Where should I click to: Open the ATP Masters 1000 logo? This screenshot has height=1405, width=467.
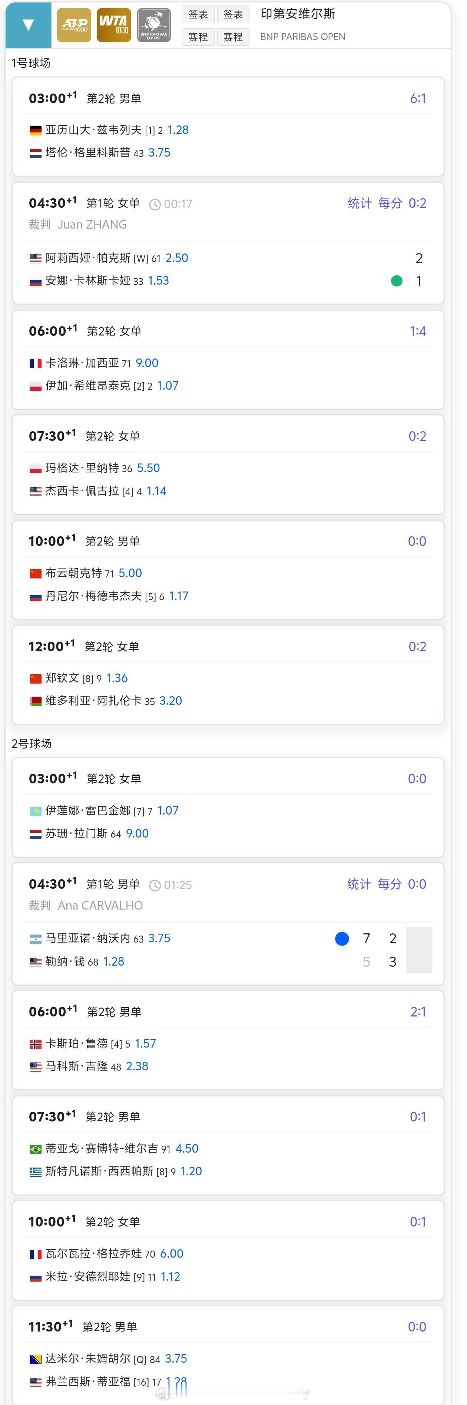[73, 25]
